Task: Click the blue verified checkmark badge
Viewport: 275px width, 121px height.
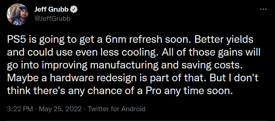Action: (74, 9)
